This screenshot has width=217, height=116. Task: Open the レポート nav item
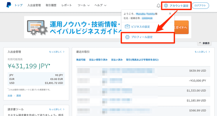67,5
